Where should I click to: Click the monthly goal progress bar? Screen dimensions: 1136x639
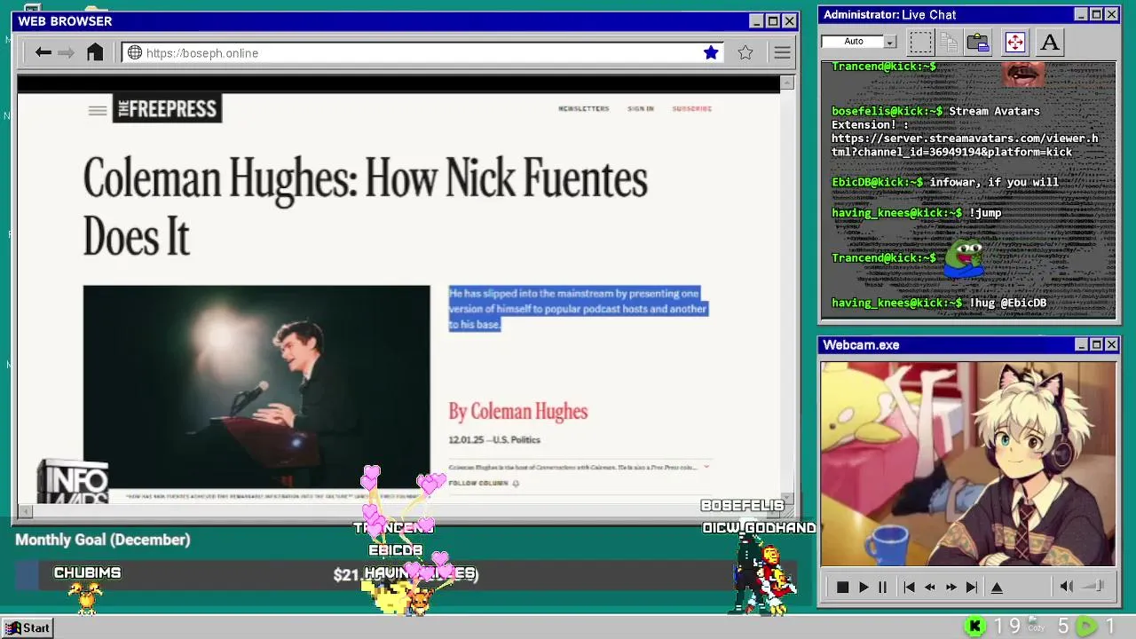tap(406, 575)
